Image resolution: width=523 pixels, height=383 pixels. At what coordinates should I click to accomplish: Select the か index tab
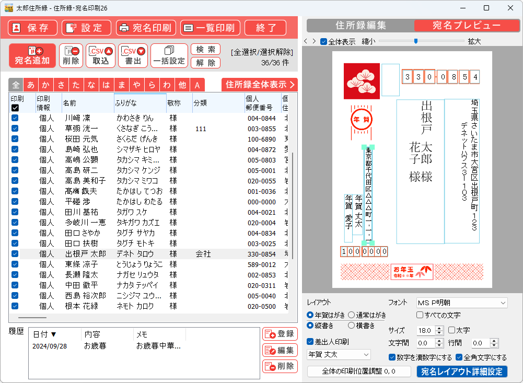coord(47,85)
